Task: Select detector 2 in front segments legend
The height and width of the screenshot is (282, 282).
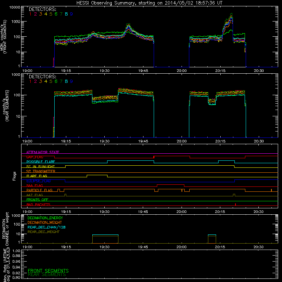Action: [x=36, y=14]
